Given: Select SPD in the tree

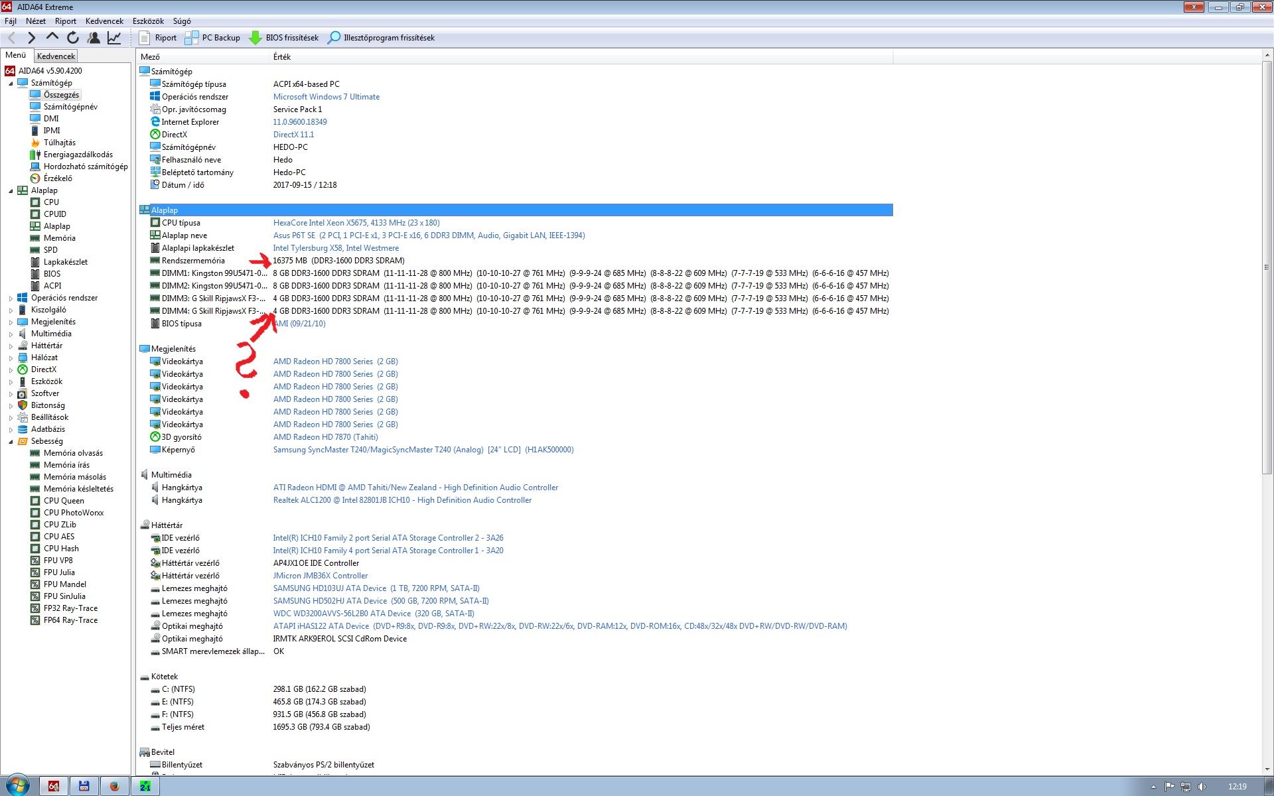Looking at the screenshot, I should [50, 250].
